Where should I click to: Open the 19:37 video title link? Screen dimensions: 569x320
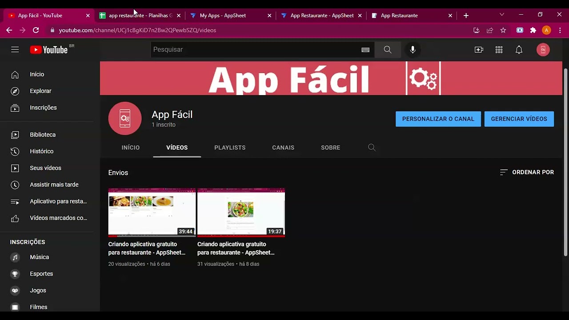236,248
